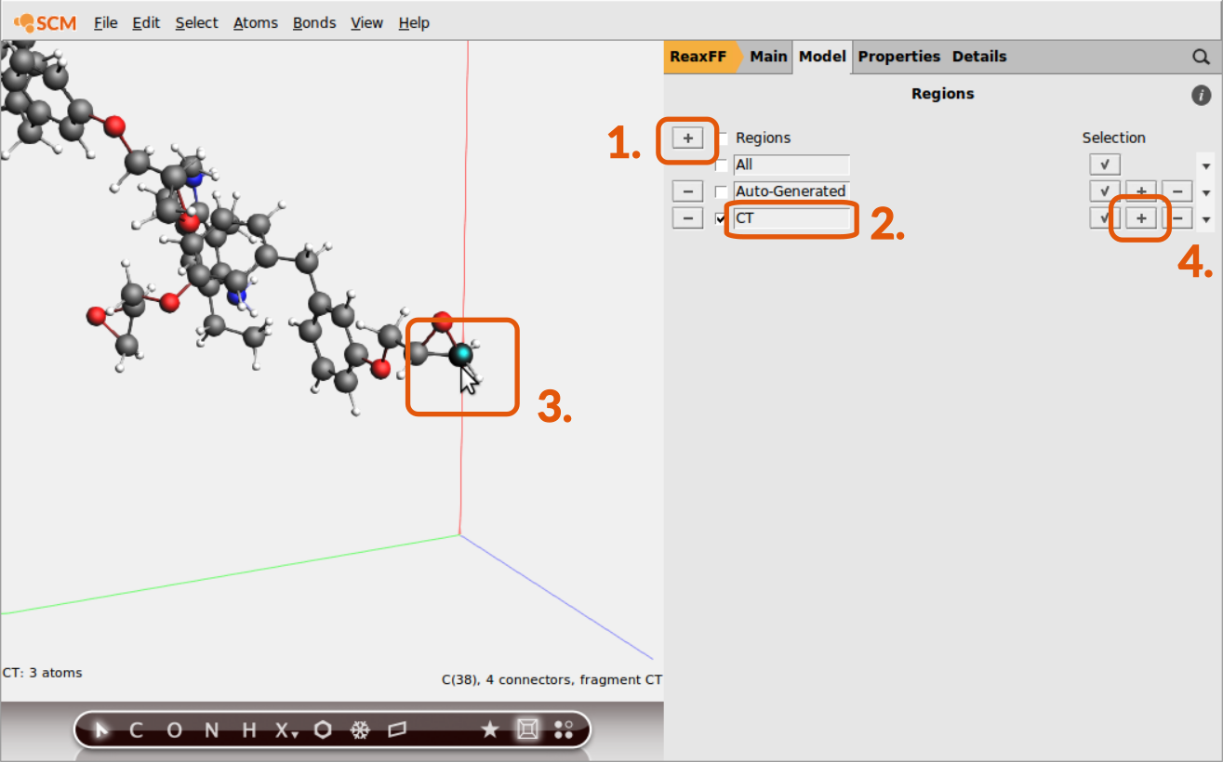Viewport: 1223px width, 762px height.
Task: Click the info icon beside Regions heading
Action: pos(1201,95)
